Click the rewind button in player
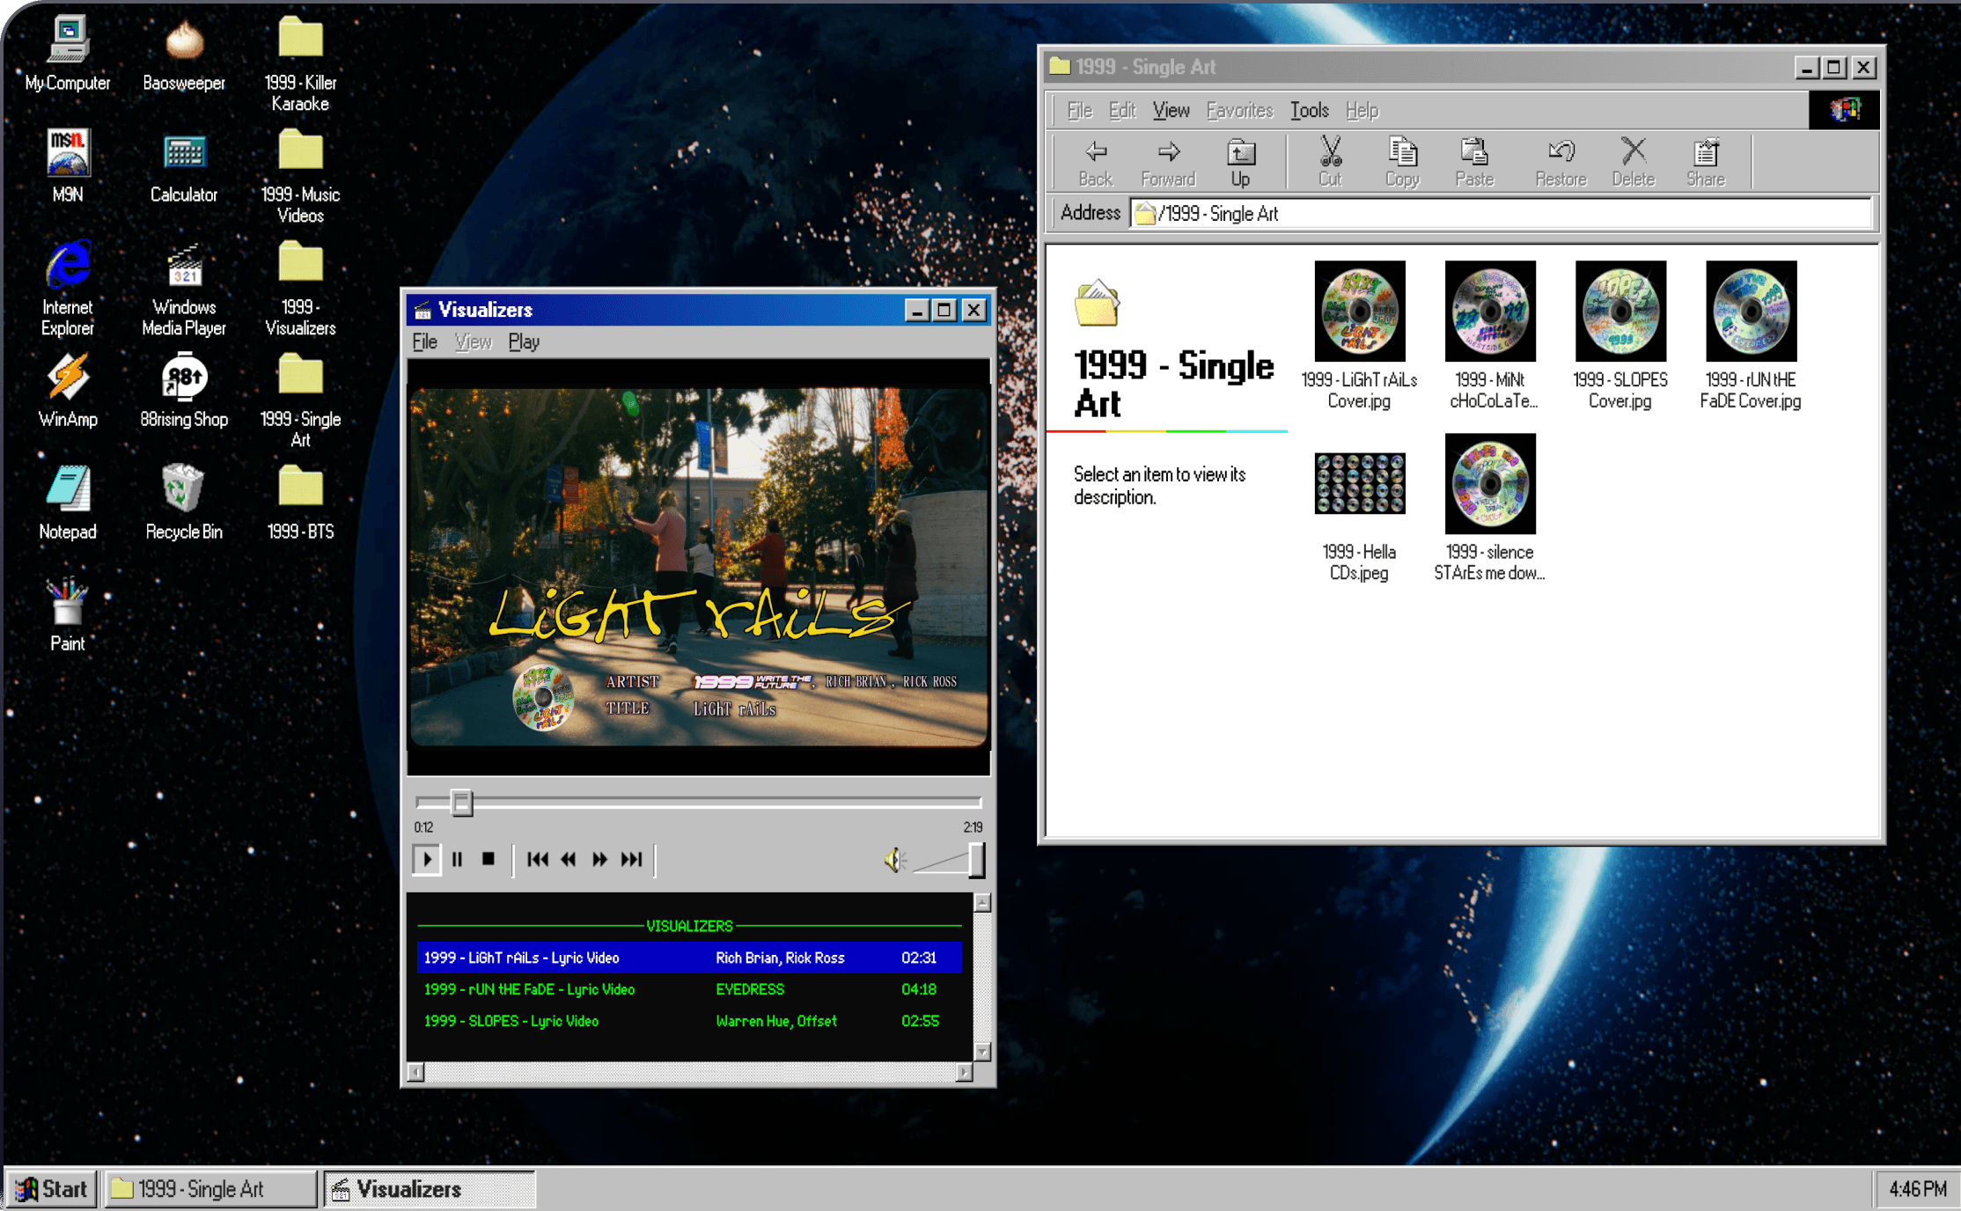The image size is (1961, 1211). pyautogui.click(x=569, y=859)
